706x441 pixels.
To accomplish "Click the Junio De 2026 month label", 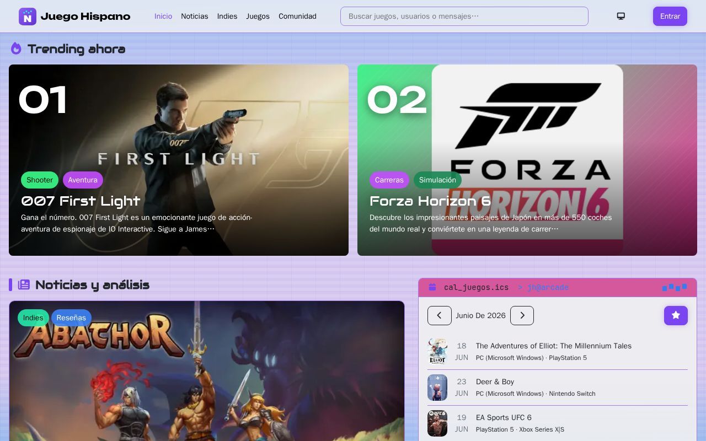I will tap(480, 315).
